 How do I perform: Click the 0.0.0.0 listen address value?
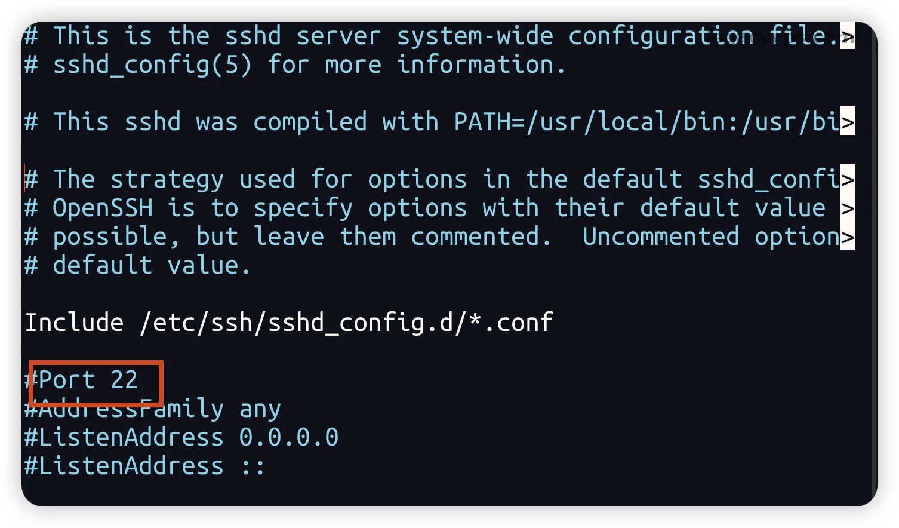point(289,438)
